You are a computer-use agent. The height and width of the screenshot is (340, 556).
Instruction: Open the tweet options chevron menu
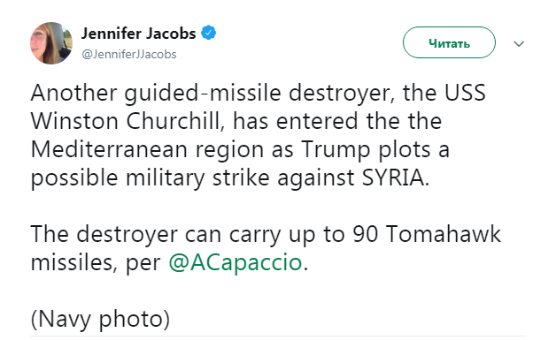coord(519,44)
